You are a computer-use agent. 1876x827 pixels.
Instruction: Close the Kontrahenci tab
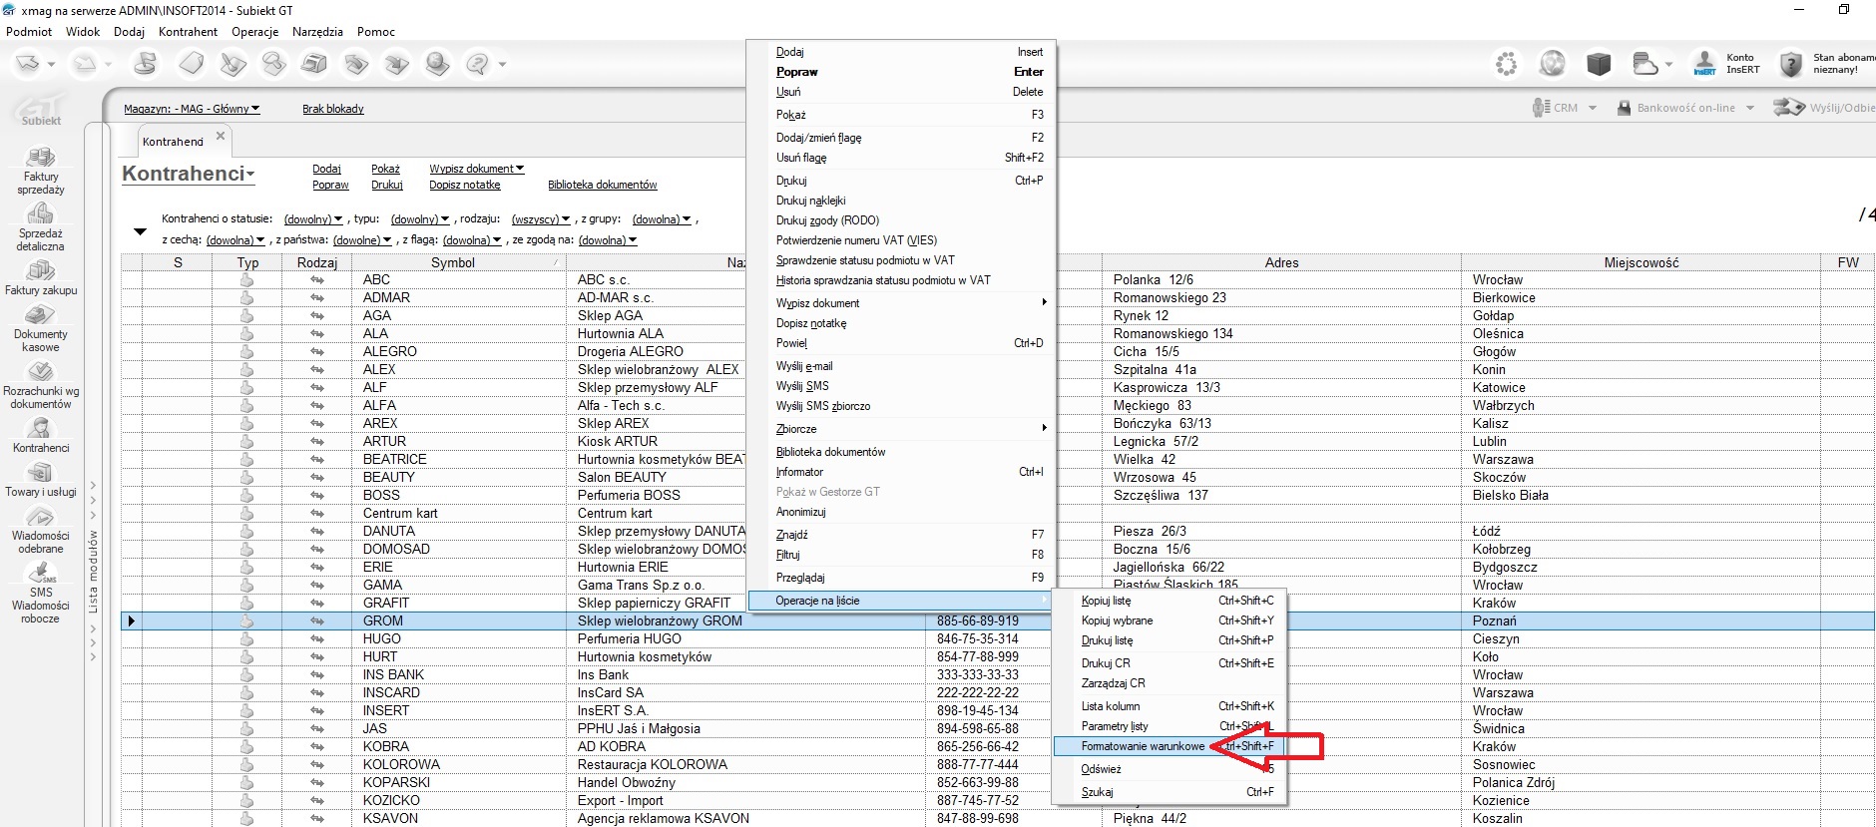pos(221,135)
